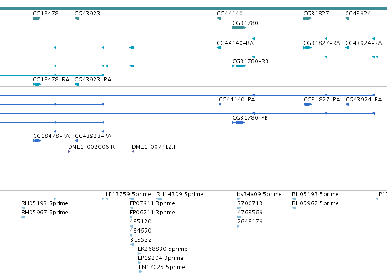Select the DME1-007P12.F purple arrow marker

click(x=133, y=152)
